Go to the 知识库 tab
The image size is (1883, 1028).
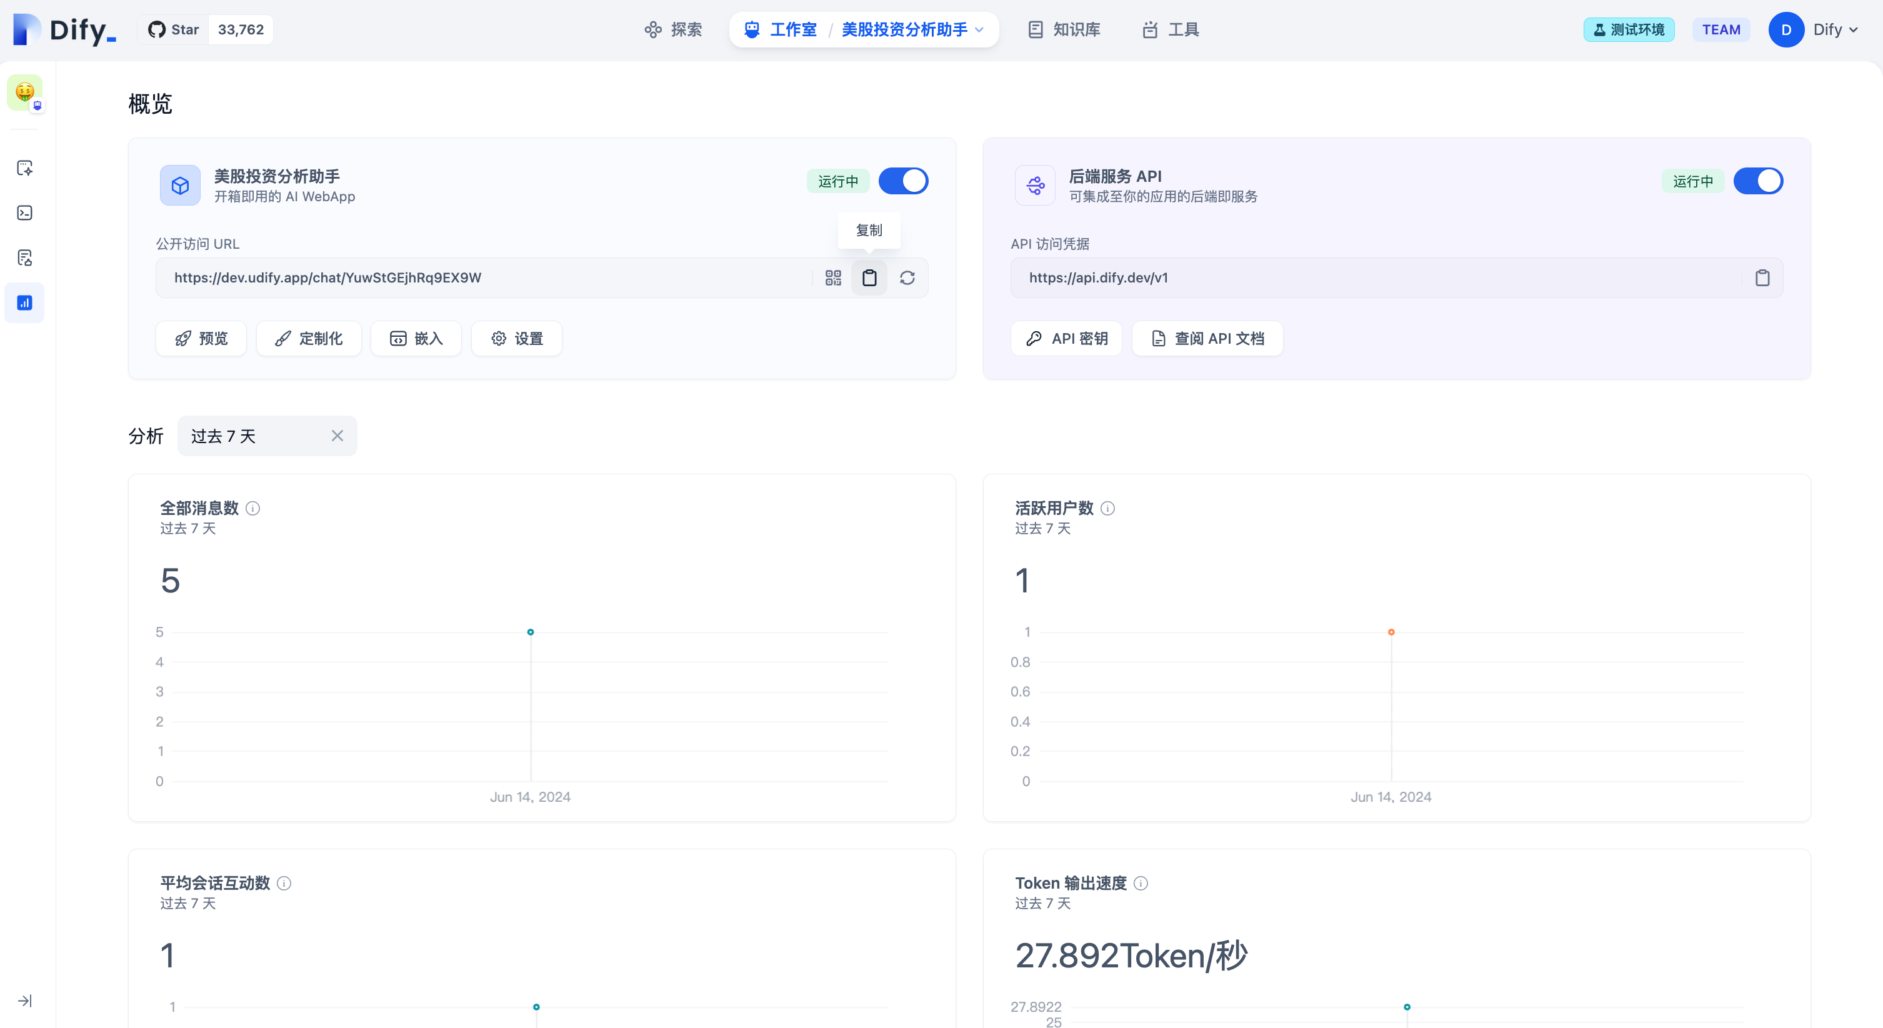[1064, 30]
